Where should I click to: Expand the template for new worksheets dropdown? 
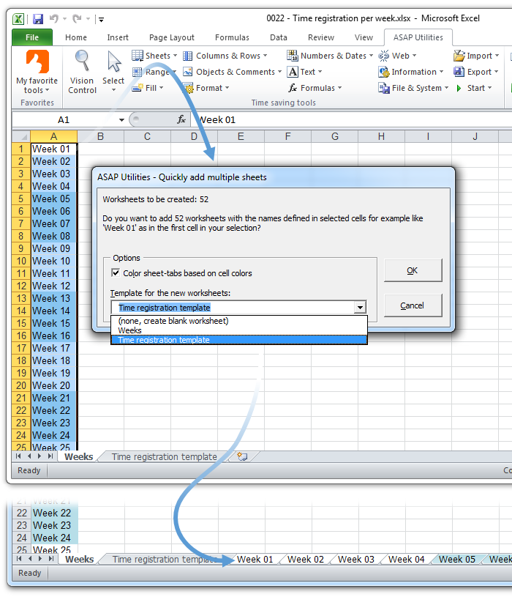point(359,308)
